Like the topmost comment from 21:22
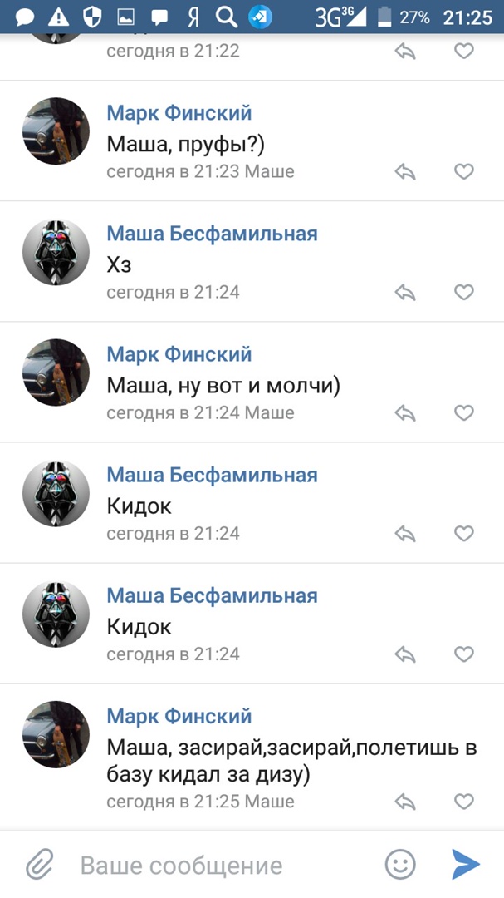Image resolution: width=504 pixels, height=898 pixels. [x=463, y=52]
